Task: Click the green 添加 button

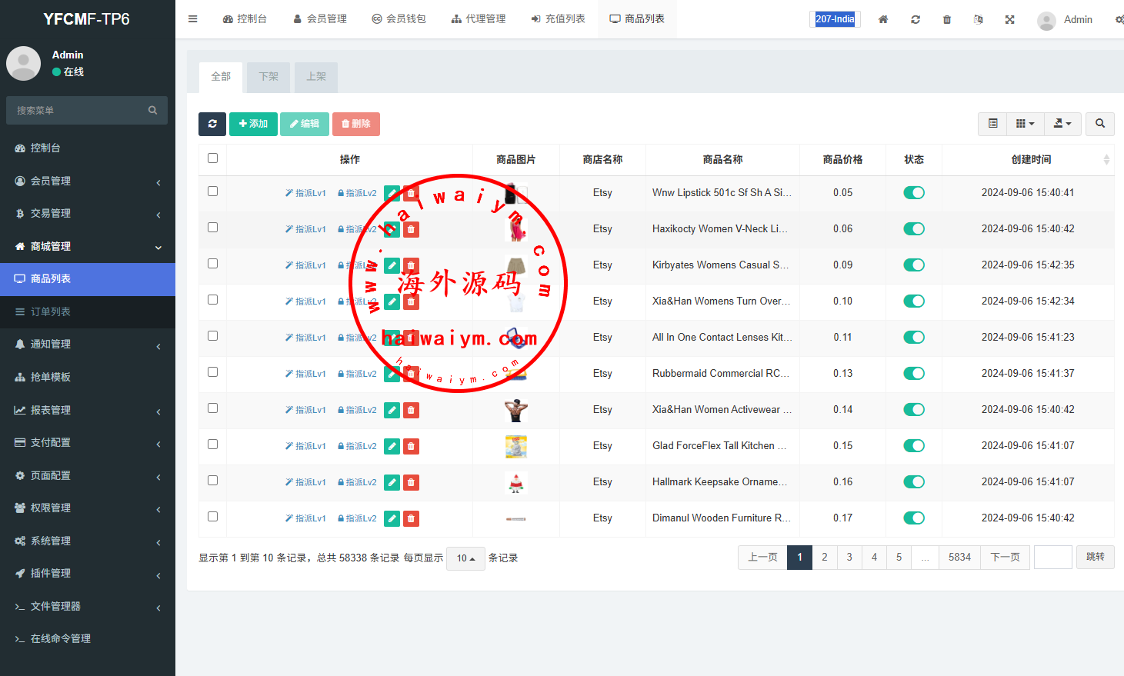Action: pyautogui.click(x=253, y=124)
